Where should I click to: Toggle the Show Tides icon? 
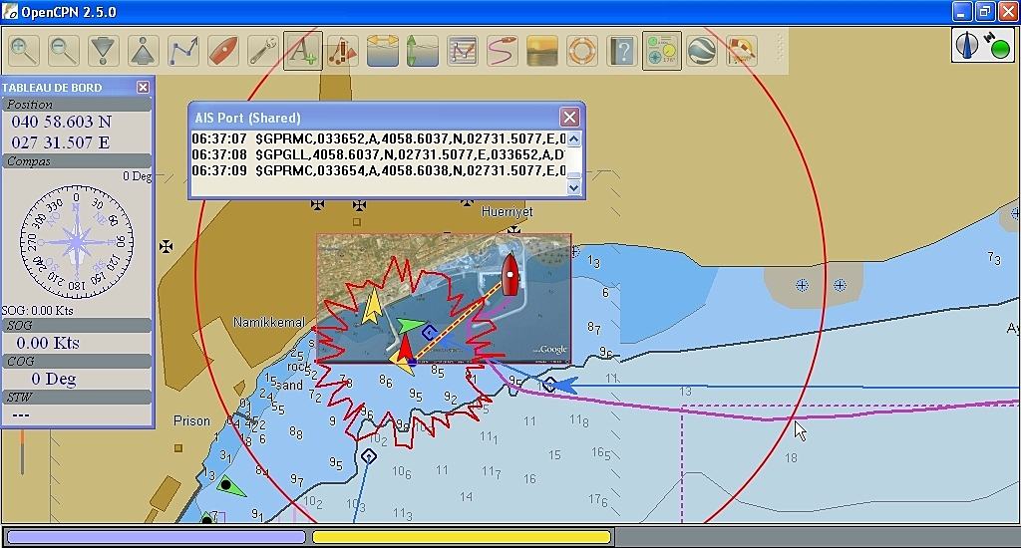(423, 51)
